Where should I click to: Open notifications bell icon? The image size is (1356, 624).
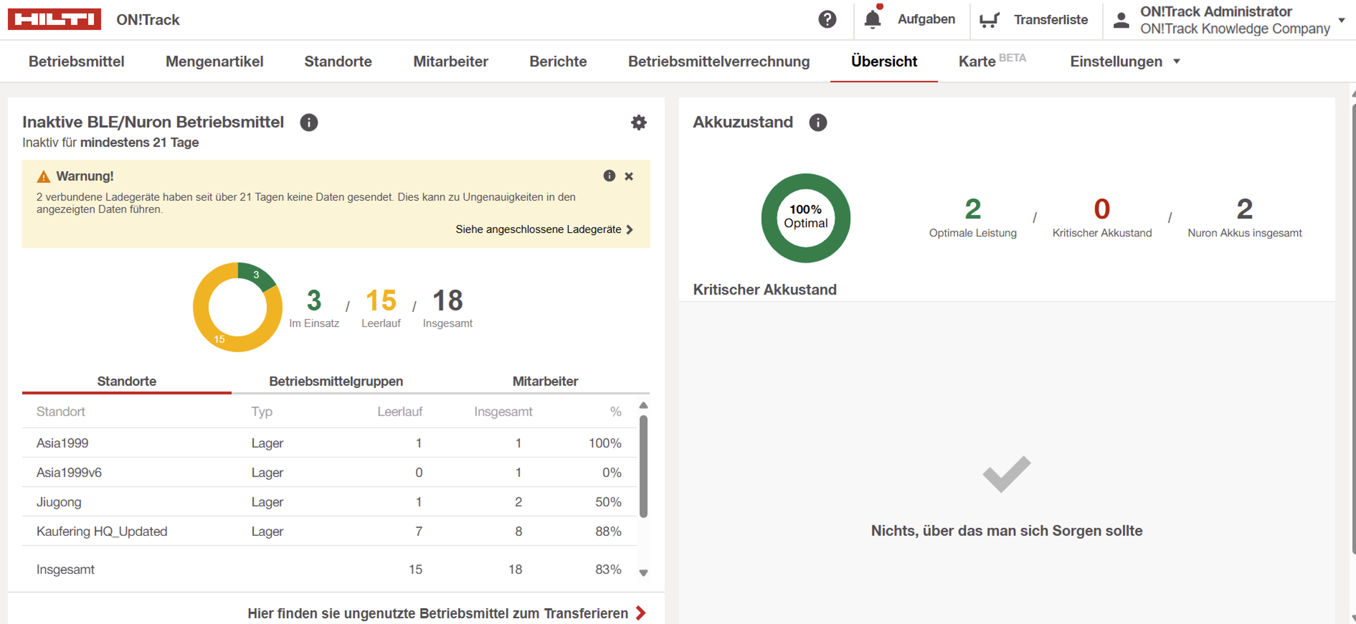point(872,19)
